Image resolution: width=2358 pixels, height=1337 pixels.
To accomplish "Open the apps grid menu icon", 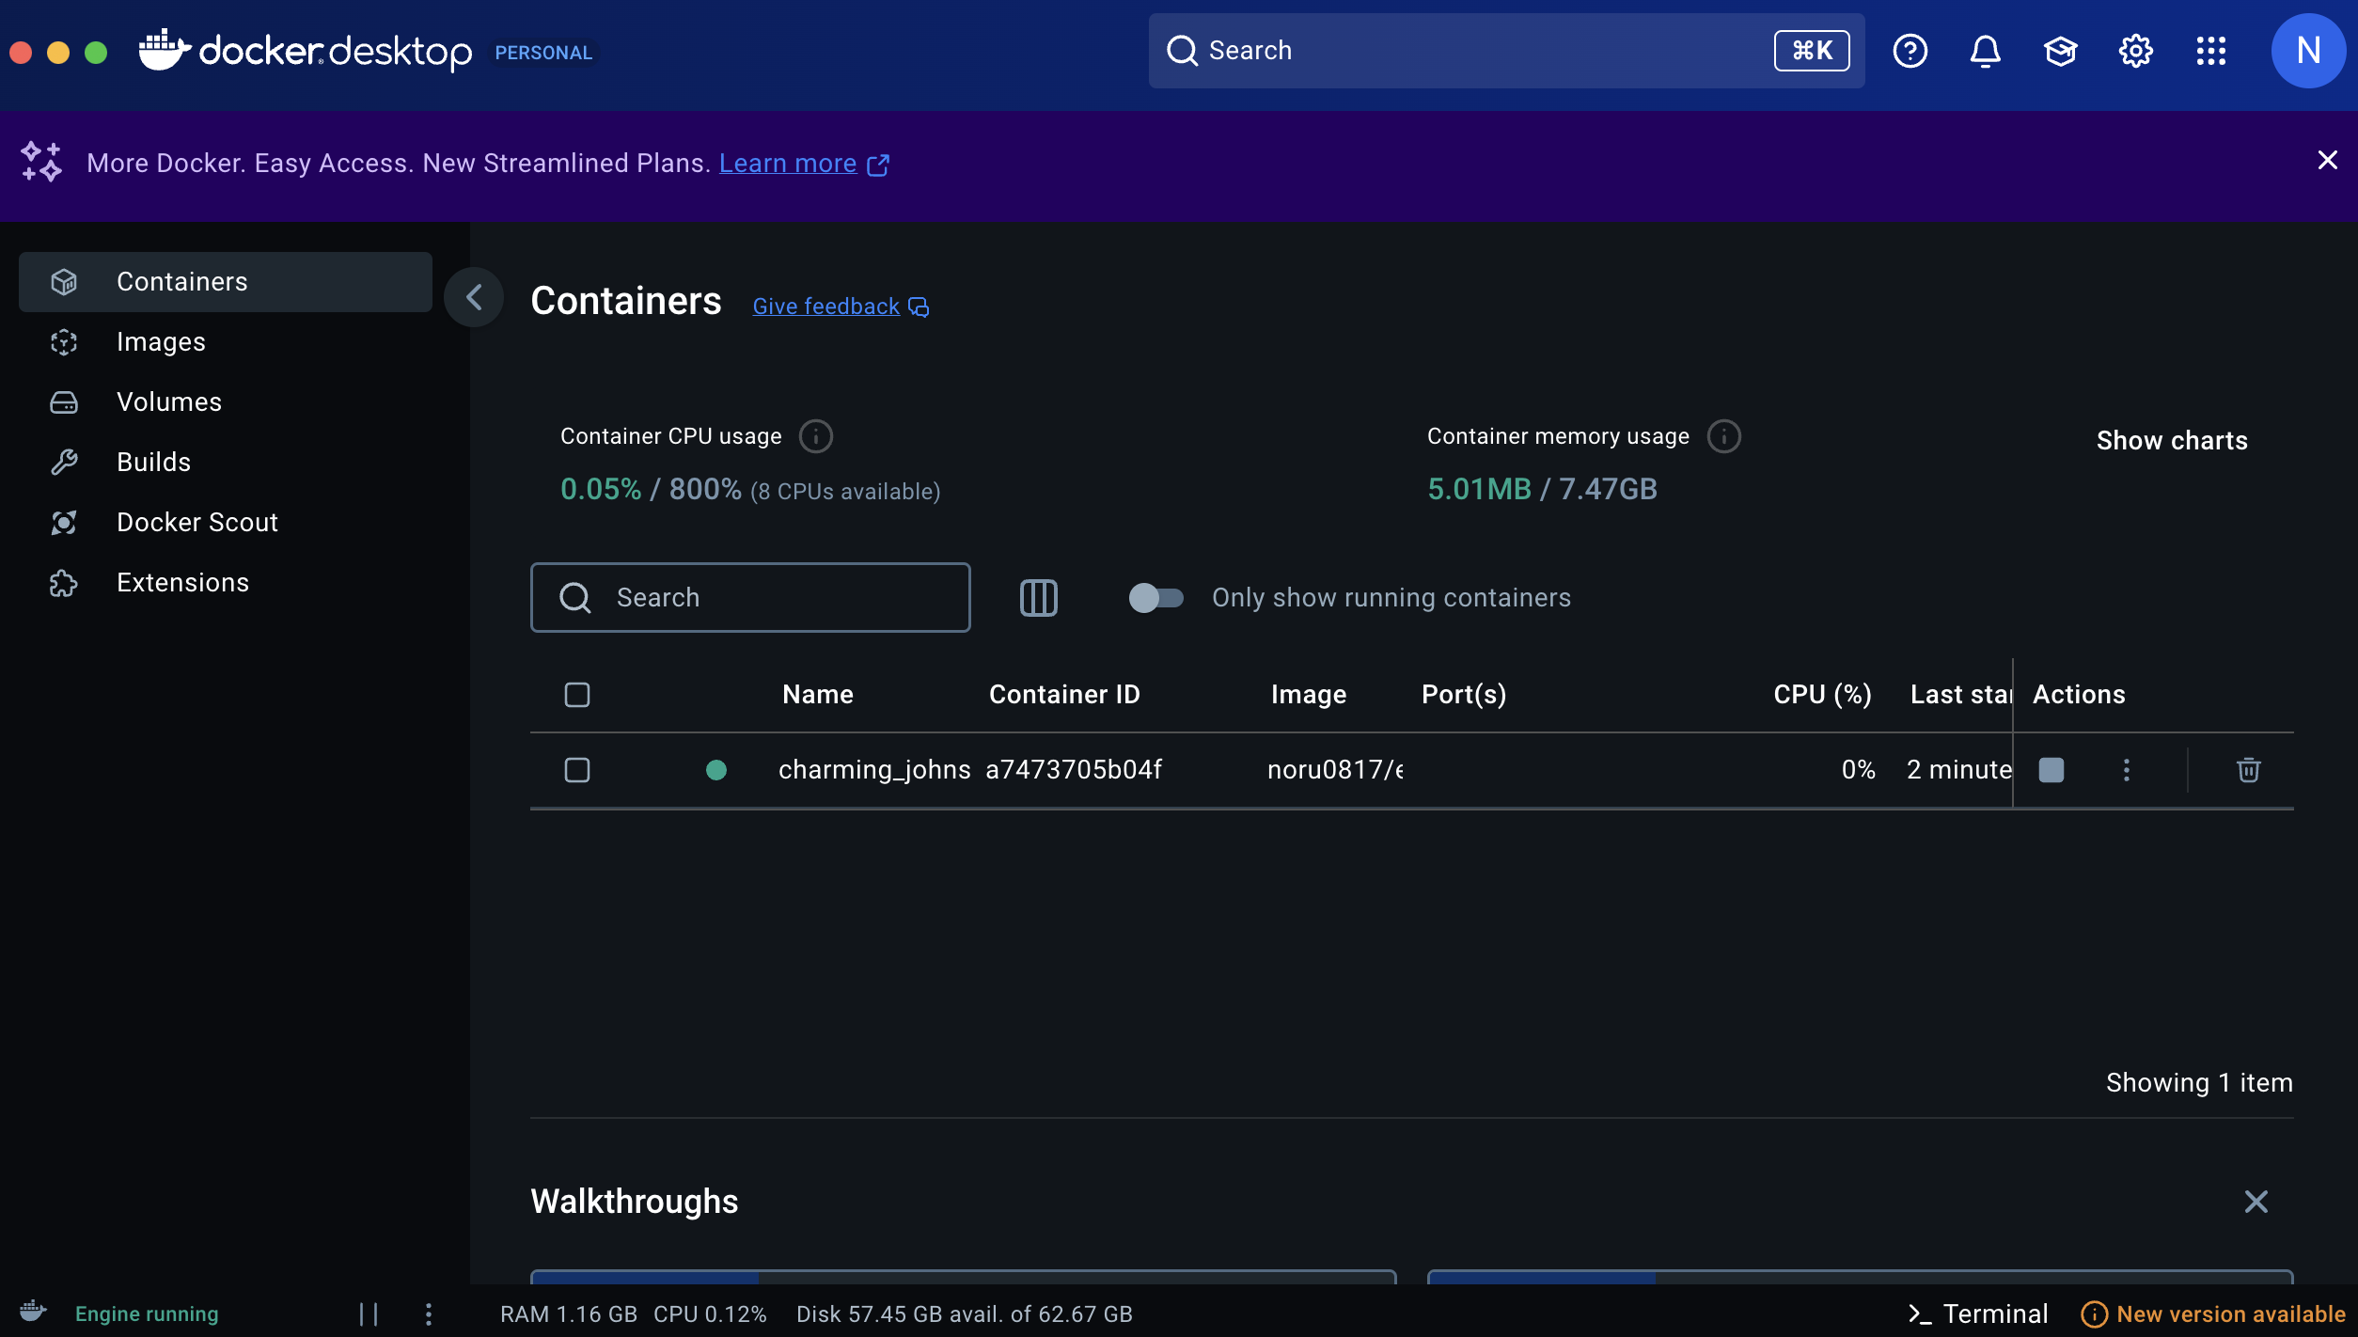I will coord(2210,51).
